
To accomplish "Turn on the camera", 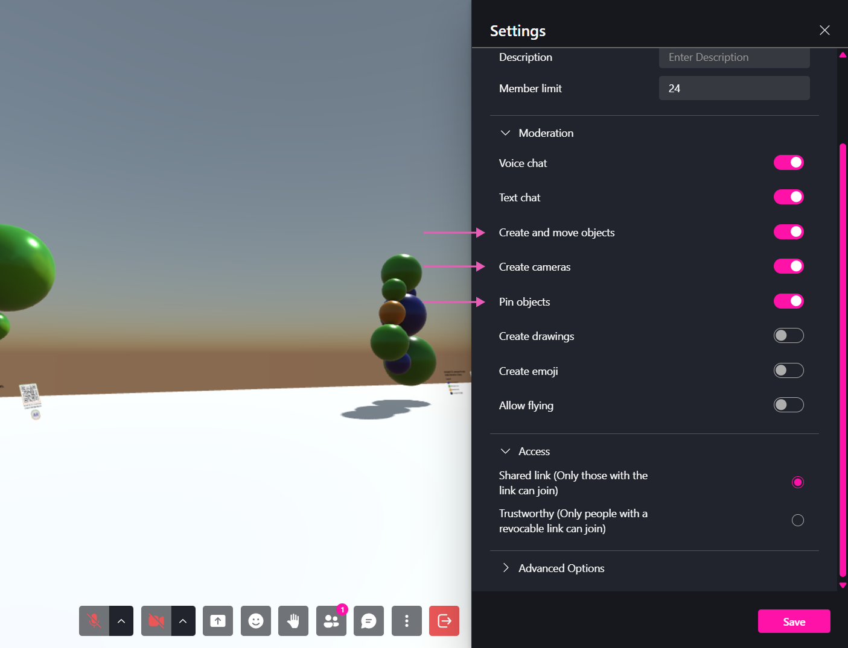I will pyautogui.click(x=156, y=621).
